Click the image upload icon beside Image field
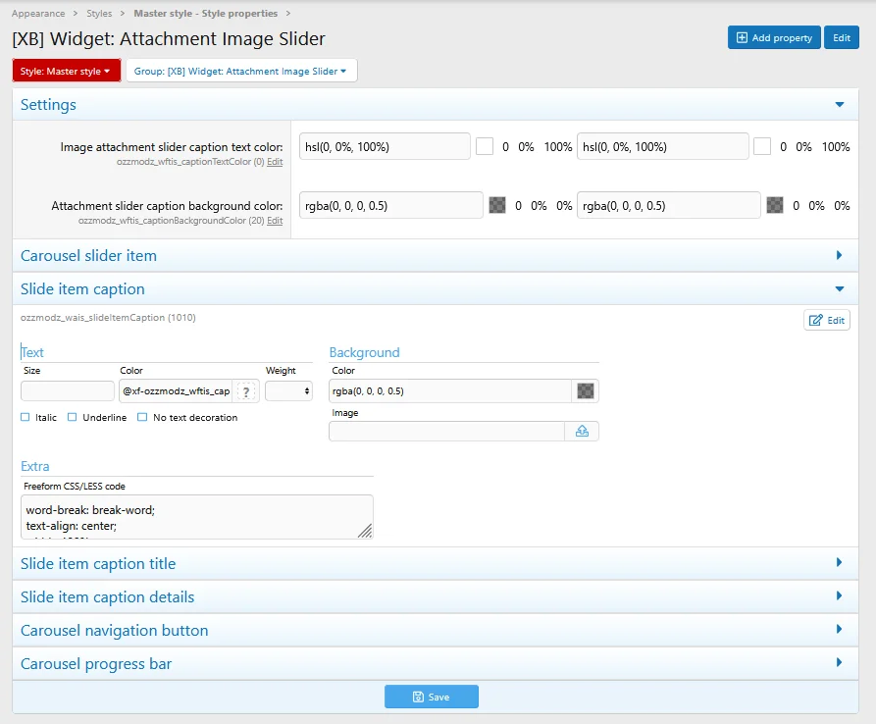Viewport: 876px width, 724px height. pos(582,432)
